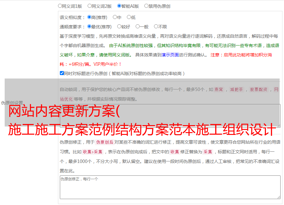
Task: Set 通顺度要求 to 较好
Action: tap(119, 26)
